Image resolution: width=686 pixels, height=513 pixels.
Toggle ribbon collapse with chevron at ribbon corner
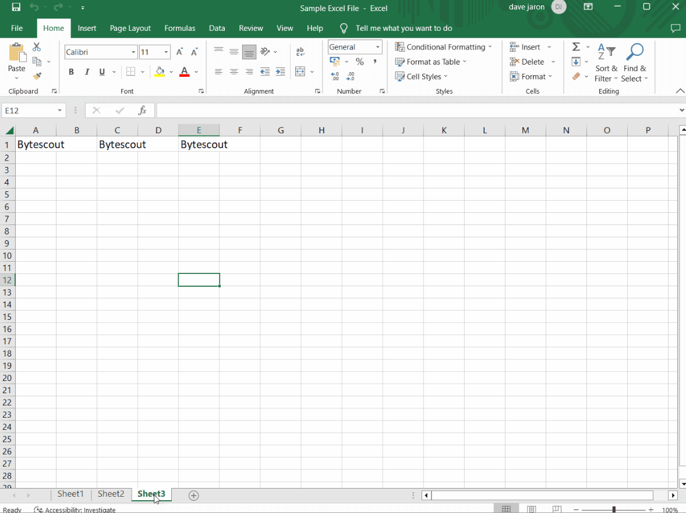(x=680, y=91)
